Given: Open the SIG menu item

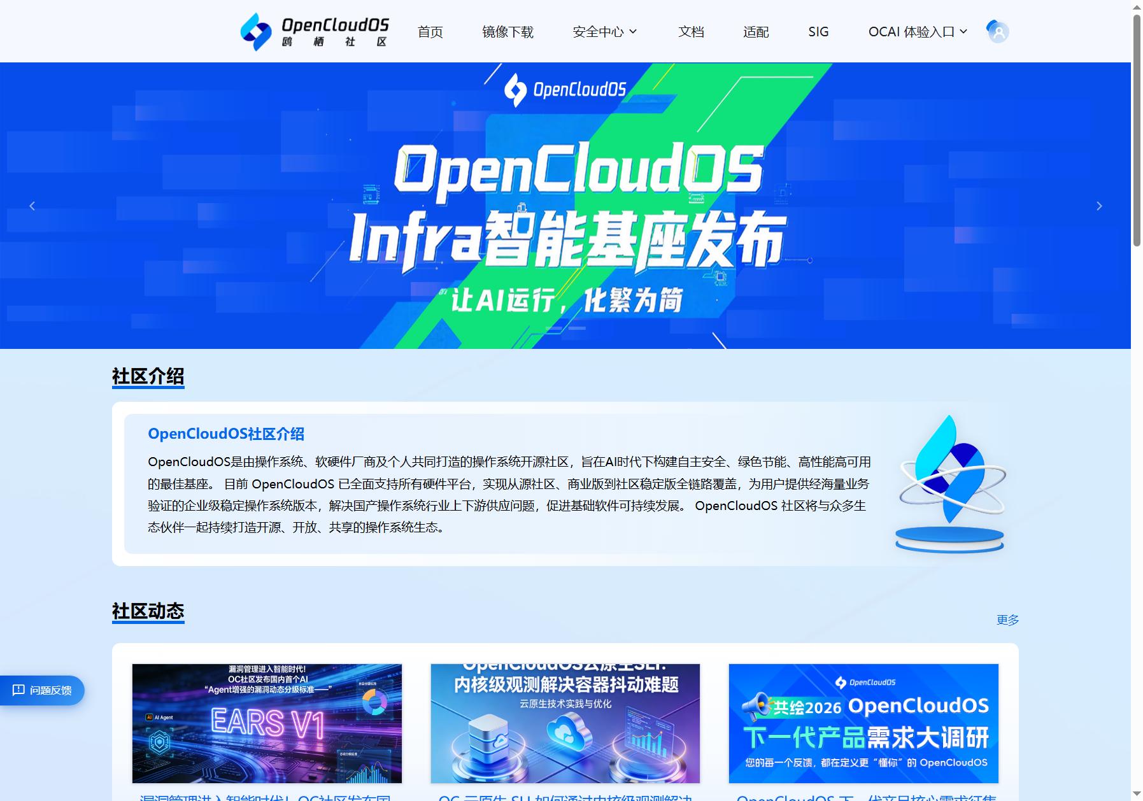Looking at the screenshot, I should pyautogui.click(x=818, y=32).
